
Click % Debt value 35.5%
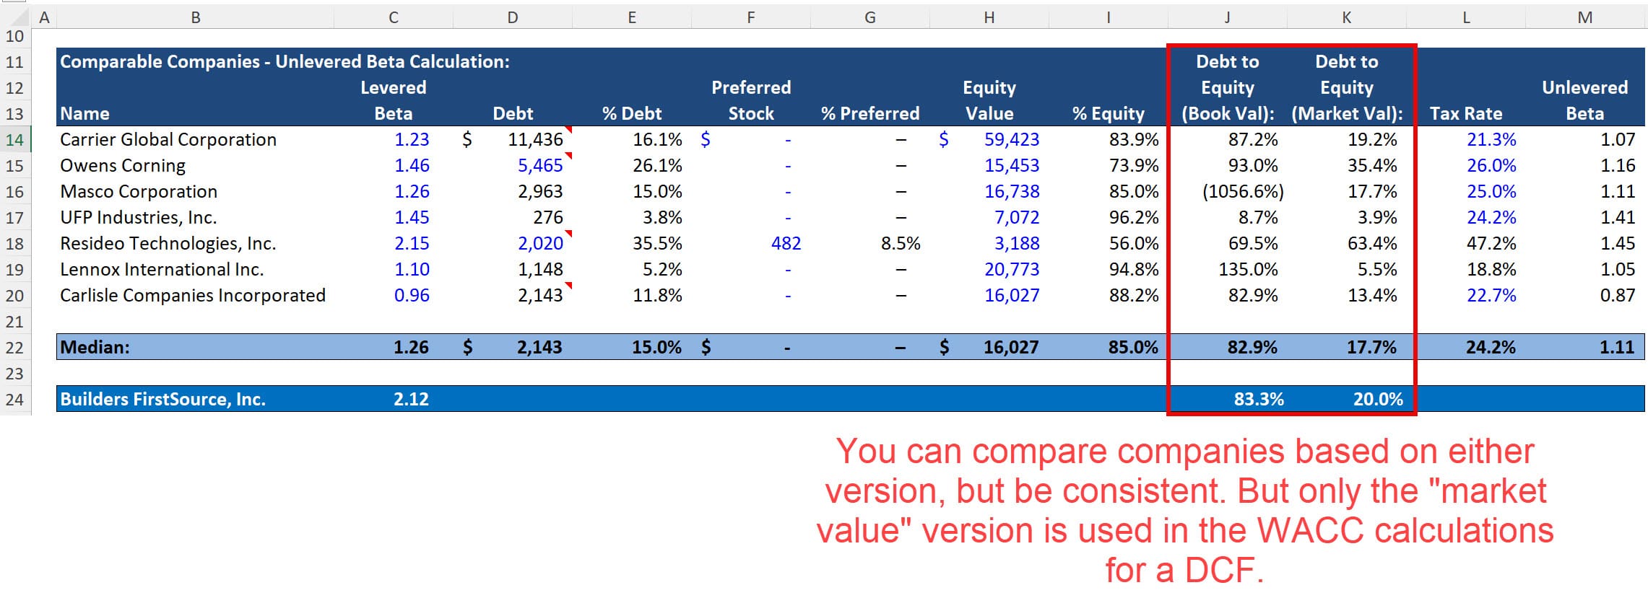[x=657, y=243]
